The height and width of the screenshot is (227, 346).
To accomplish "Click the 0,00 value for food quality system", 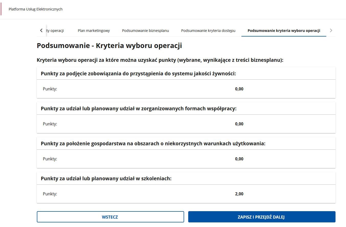I will [x=239, y=89].
